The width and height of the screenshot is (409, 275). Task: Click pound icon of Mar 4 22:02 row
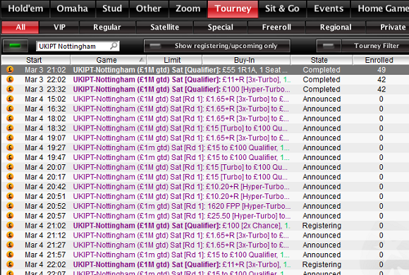pyautogui.click(x=10, y=264)
